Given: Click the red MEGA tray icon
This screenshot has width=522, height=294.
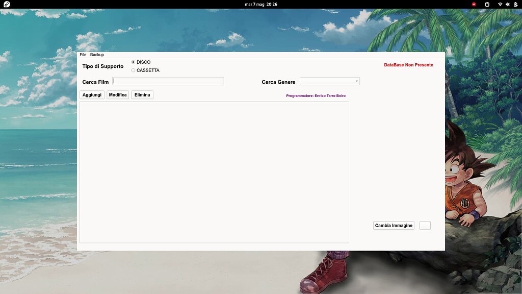Looking at the screenshot, I should (474, 4).
